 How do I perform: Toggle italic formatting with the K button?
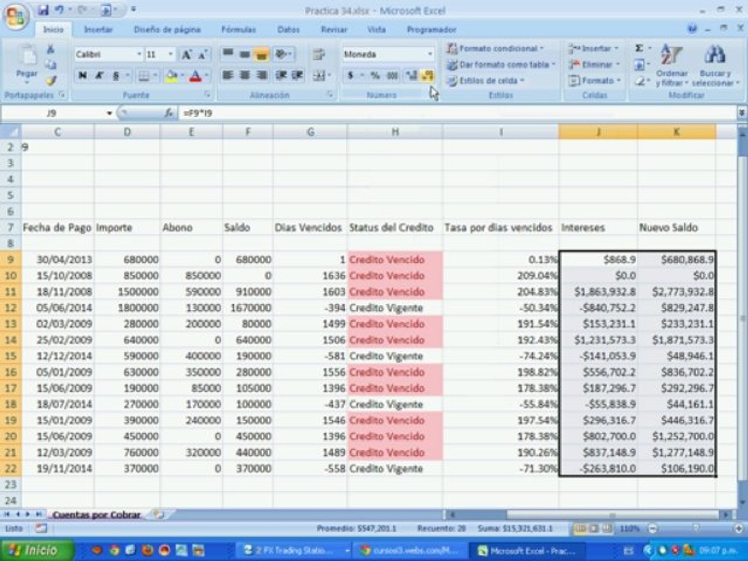pyautogui.click(x=99, y=76)
